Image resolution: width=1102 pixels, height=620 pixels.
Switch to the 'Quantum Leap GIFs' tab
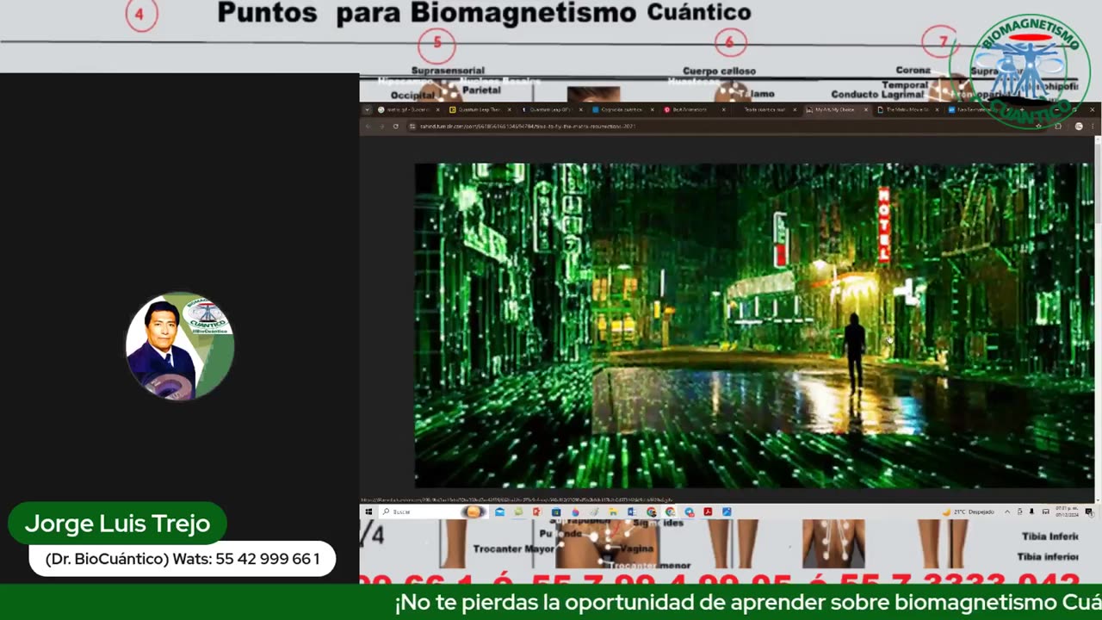point(550,109)
